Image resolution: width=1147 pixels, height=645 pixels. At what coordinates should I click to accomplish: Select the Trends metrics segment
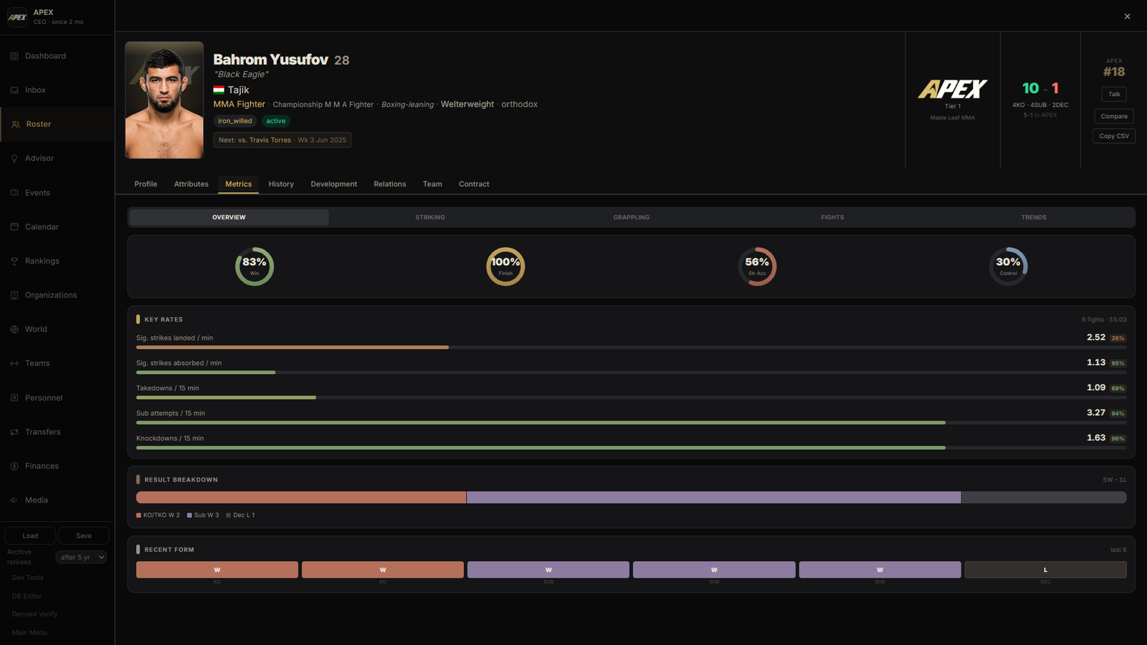pyautogui.click(x=1034, y=217)
